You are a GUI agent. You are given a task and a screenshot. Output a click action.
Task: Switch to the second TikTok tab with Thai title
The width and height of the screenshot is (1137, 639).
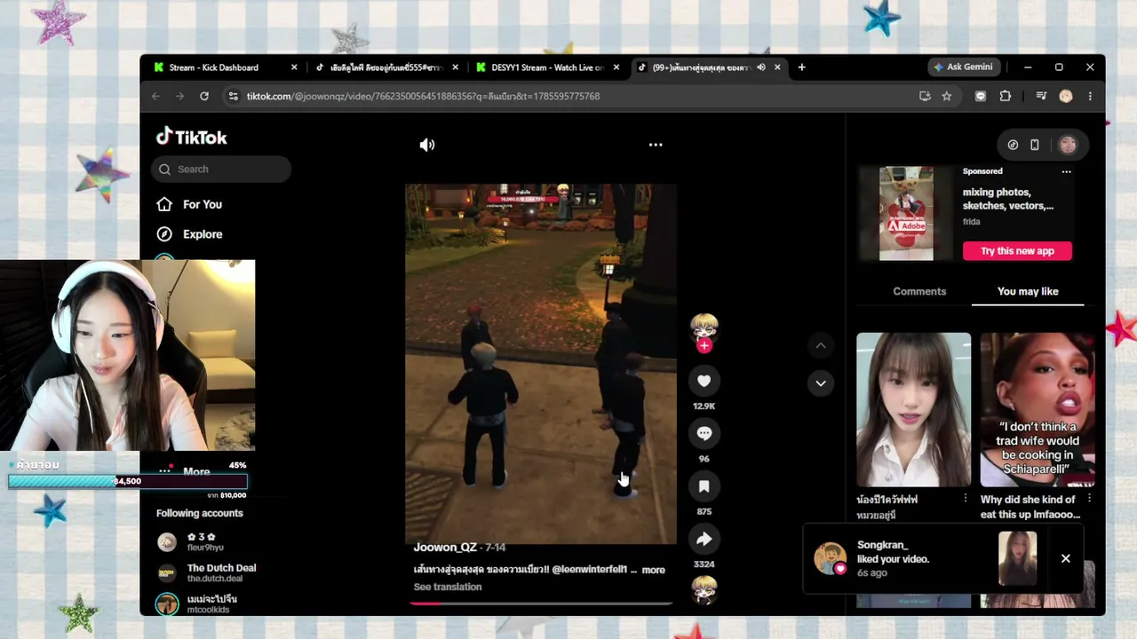tap(386, 67)
